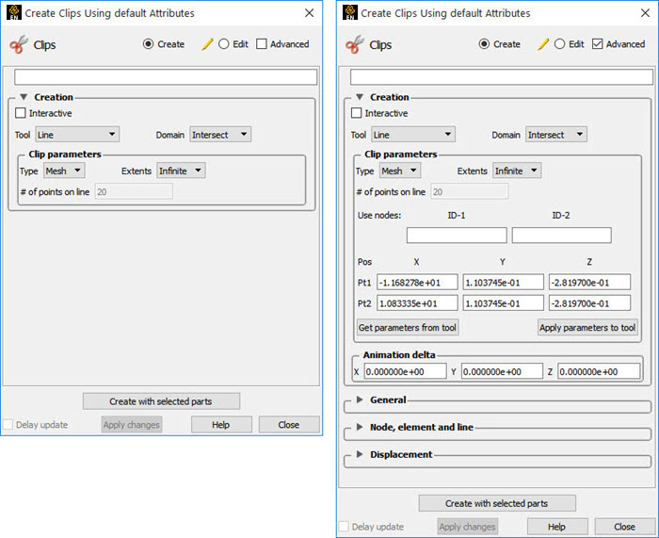Click the ID-1 node input field

coord(457,236)
